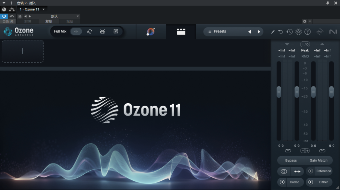The image size is (340, 190).
Task: Click the add plus icon in title bar
Action: point(12,3)
